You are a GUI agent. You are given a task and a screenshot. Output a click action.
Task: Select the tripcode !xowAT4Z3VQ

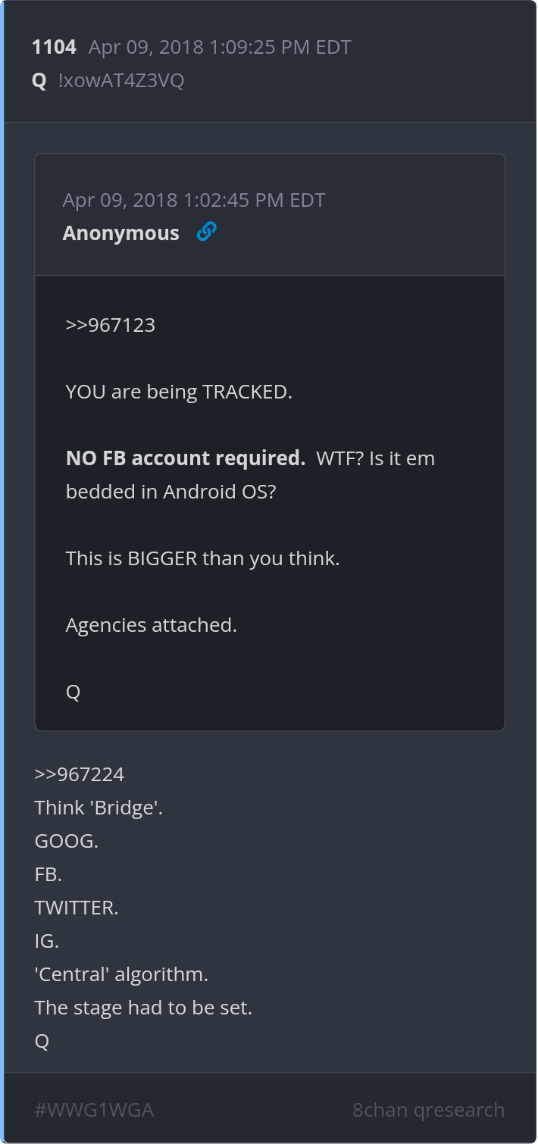121,80
